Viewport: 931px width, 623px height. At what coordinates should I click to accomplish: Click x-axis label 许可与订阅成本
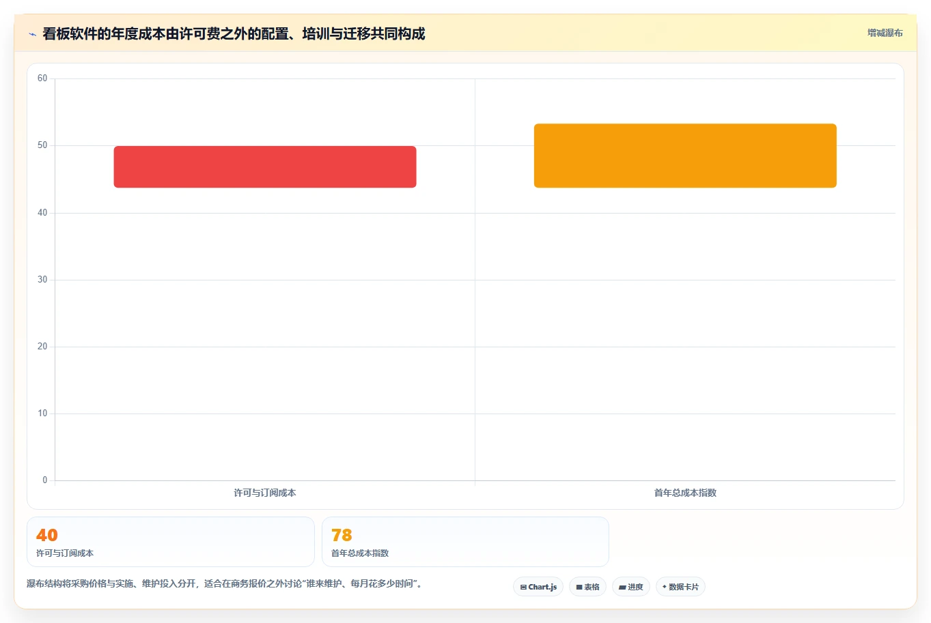click(265, 493)
